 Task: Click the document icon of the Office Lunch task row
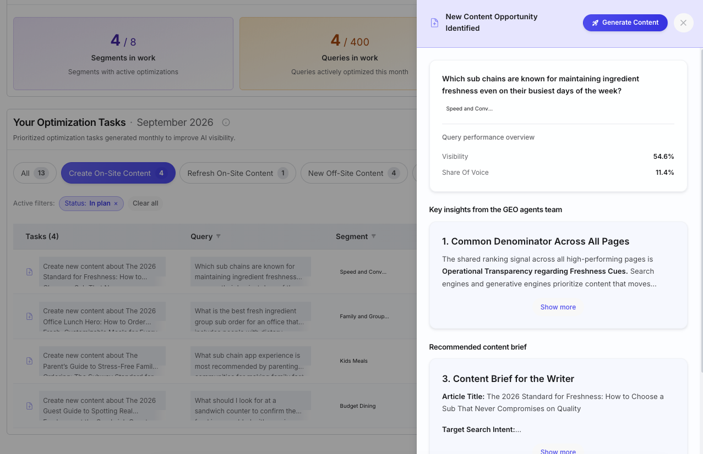(x=30, y=316)
